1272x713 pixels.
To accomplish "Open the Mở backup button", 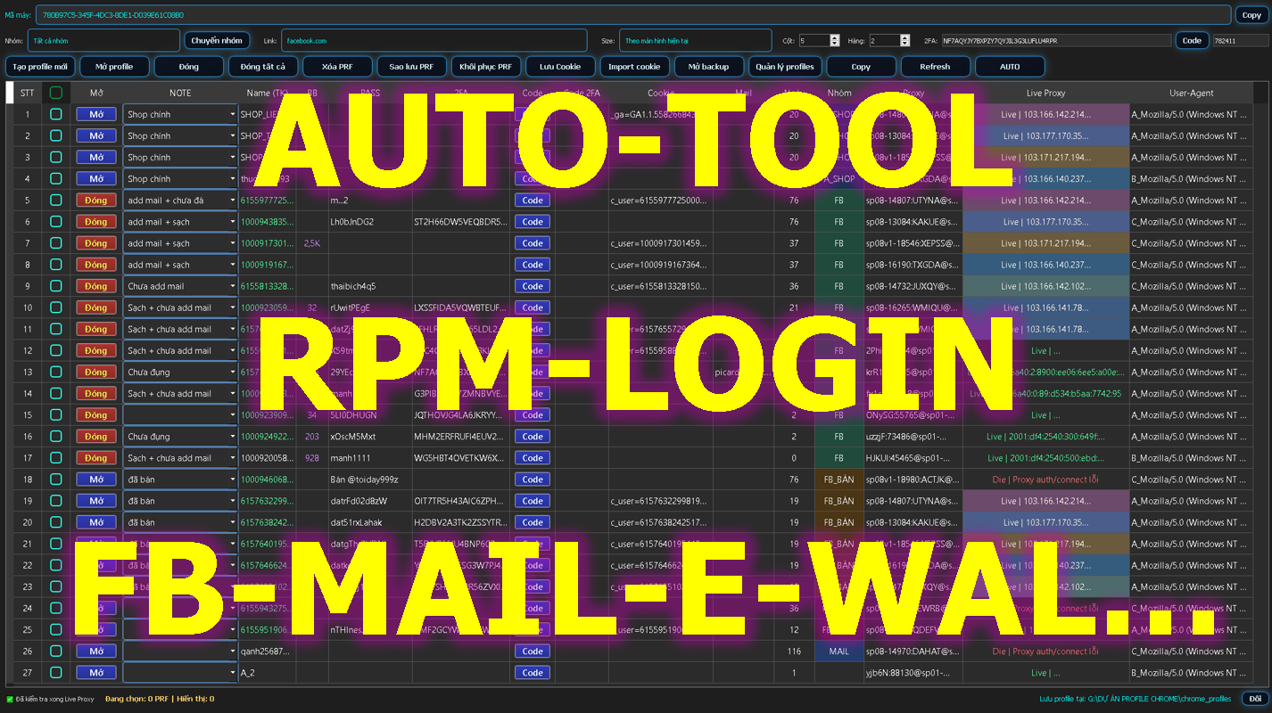I will click(x=709, y=67).
